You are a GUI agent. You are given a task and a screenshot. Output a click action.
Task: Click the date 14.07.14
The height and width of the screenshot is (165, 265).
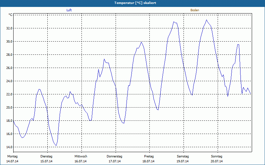pos(12,161)
